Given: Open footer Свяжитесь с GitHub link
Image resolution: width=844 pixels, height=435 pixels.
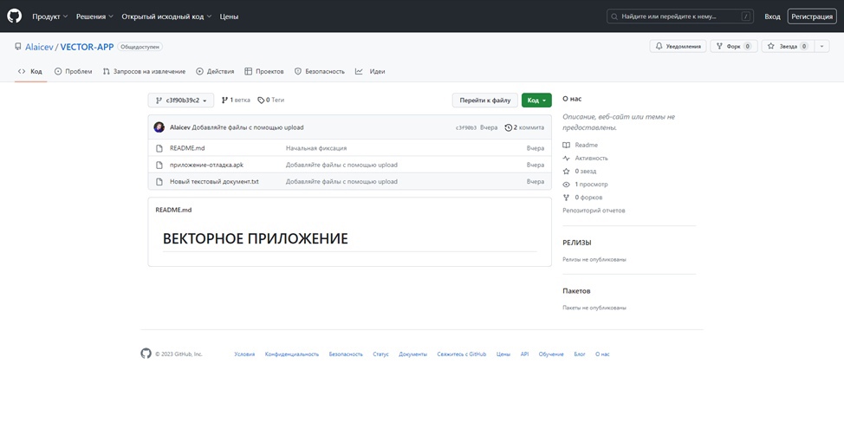Looking at the screenshot, I should coord(461,354).
